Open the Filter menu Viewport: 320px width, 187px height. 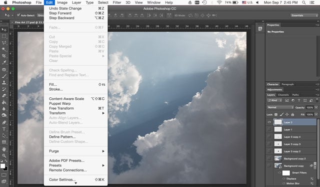[x=117, y=2]
